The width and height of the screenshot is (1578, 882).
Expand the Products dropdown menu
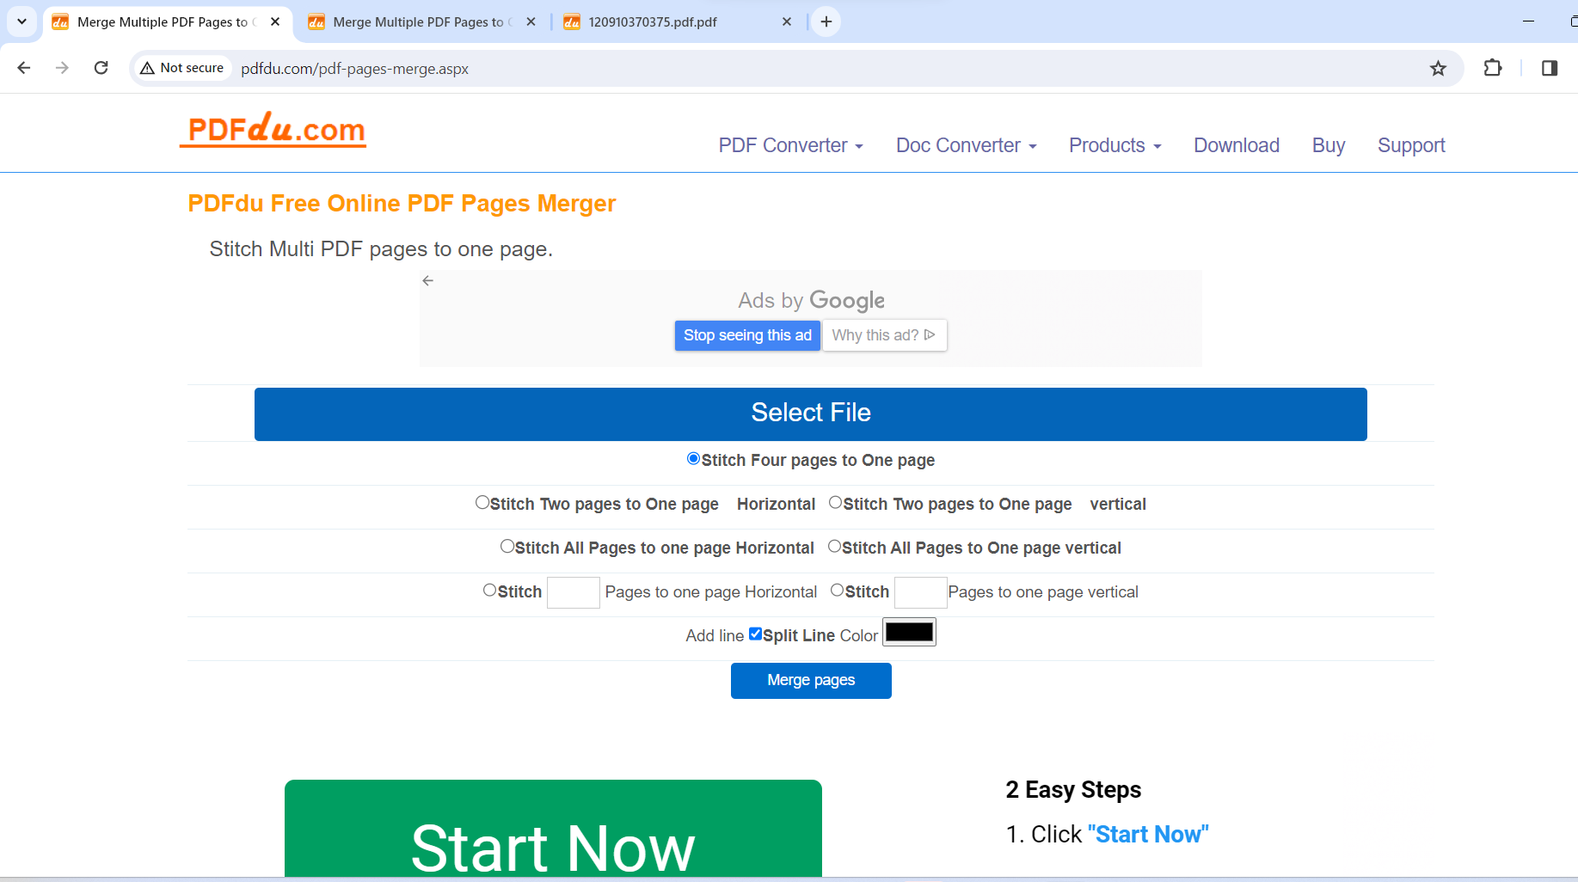1114,145
